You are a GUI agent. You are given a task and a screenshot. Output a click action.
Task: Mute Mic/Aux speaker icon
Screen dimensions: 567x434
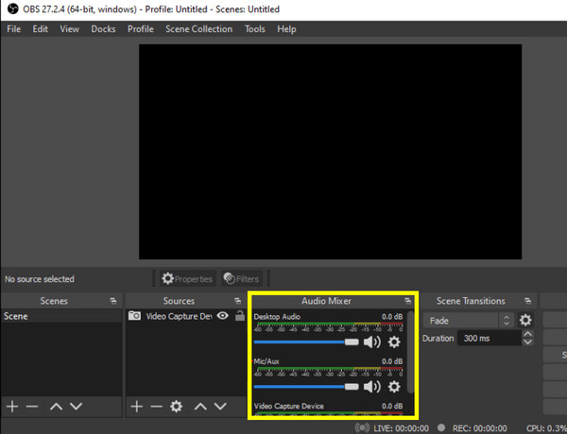tap(372, 387)
